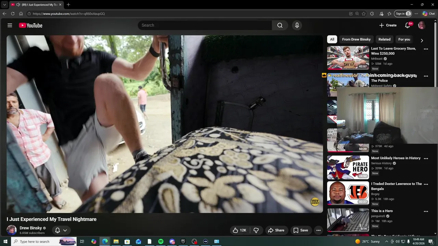Open the browser Settings and more menu

(416, 14)
